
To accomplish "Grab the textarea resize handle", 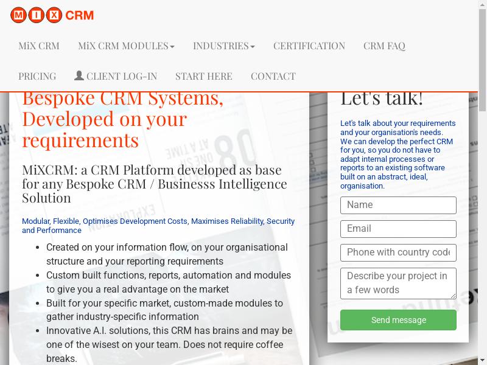I will tap(452, 295).
